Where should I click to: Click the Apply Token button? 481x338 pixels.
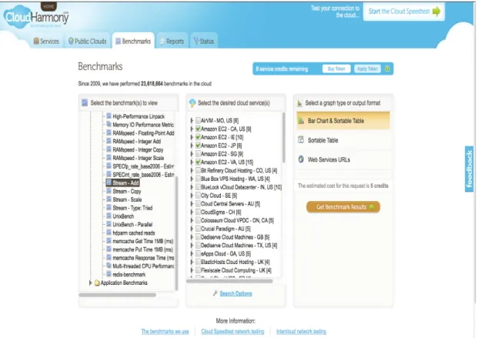point(367,69)
